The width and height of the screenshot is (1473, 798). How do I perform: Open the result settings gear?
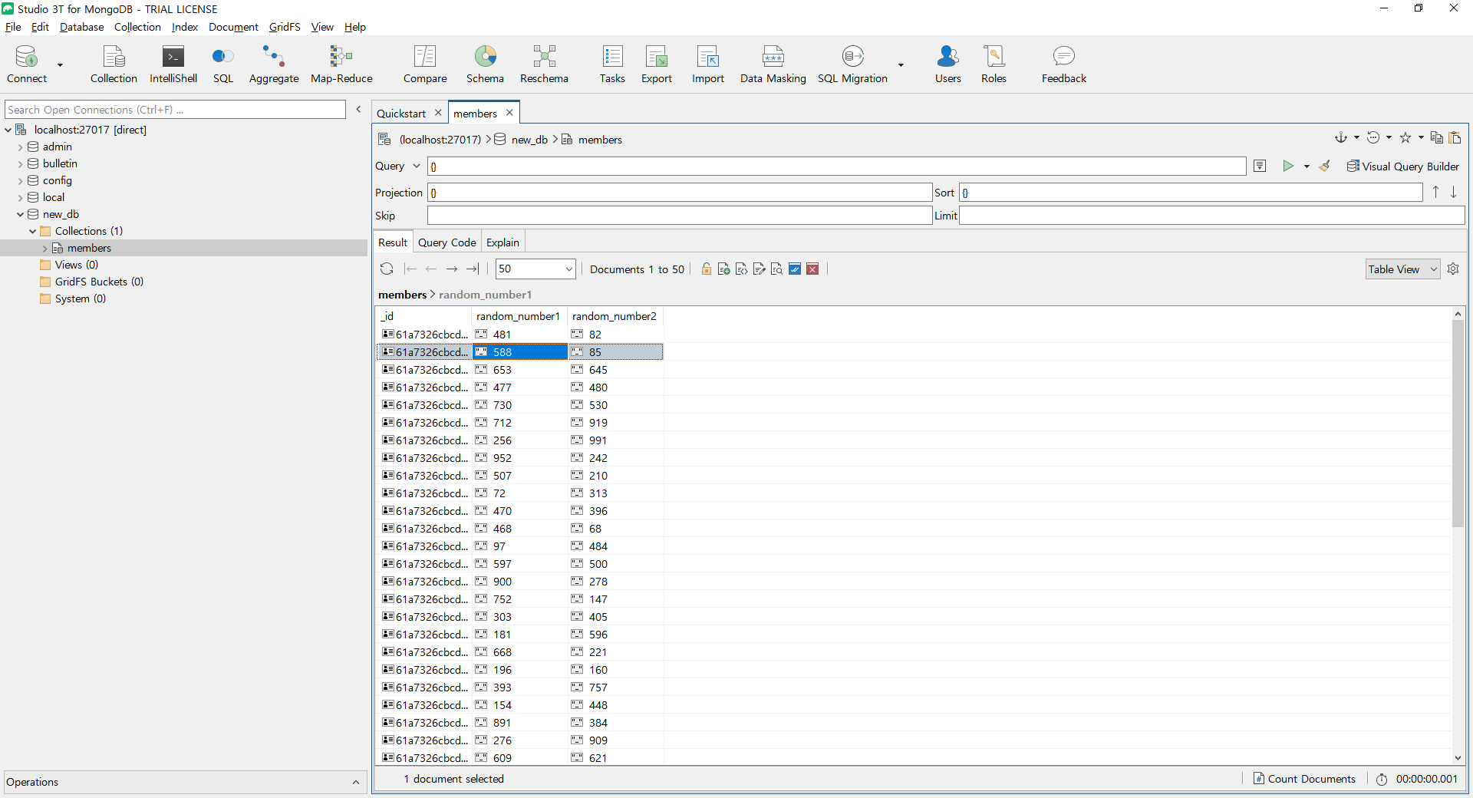(x=1453, y=269)
